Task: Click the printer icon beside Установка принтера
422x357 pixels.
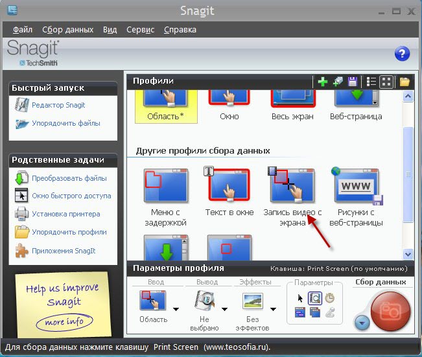Action: [x=21, y=214]
